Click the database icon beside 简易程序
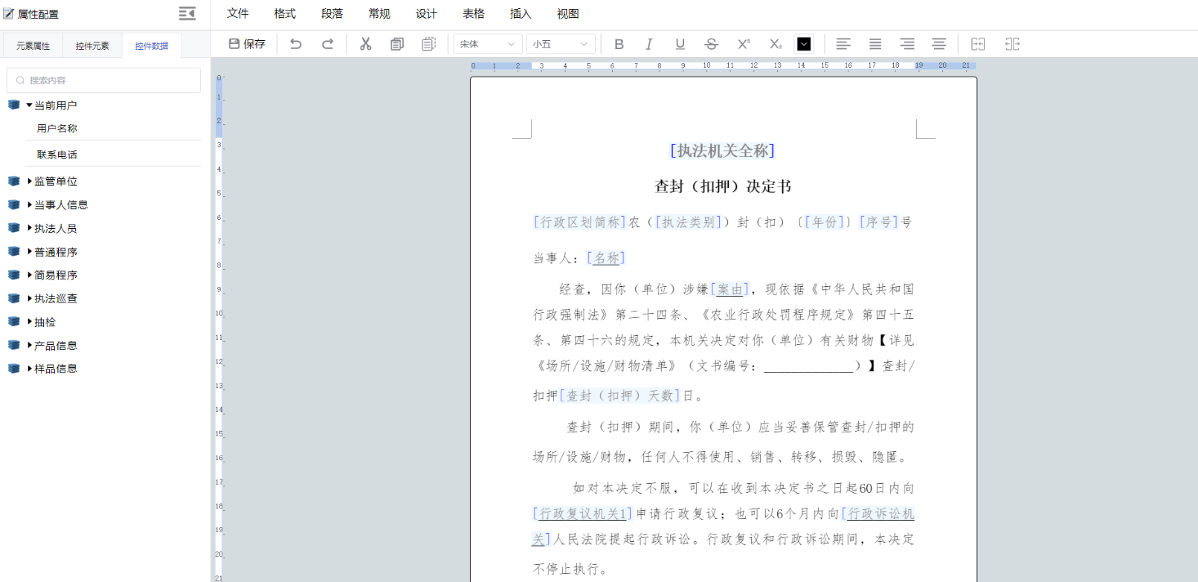 coord(13,274)
